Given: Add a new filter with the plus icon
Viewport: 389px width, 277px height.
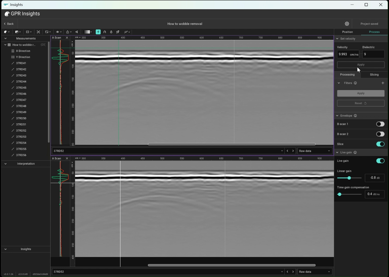Looking at the screenshot, I should (x=383, y=83).
